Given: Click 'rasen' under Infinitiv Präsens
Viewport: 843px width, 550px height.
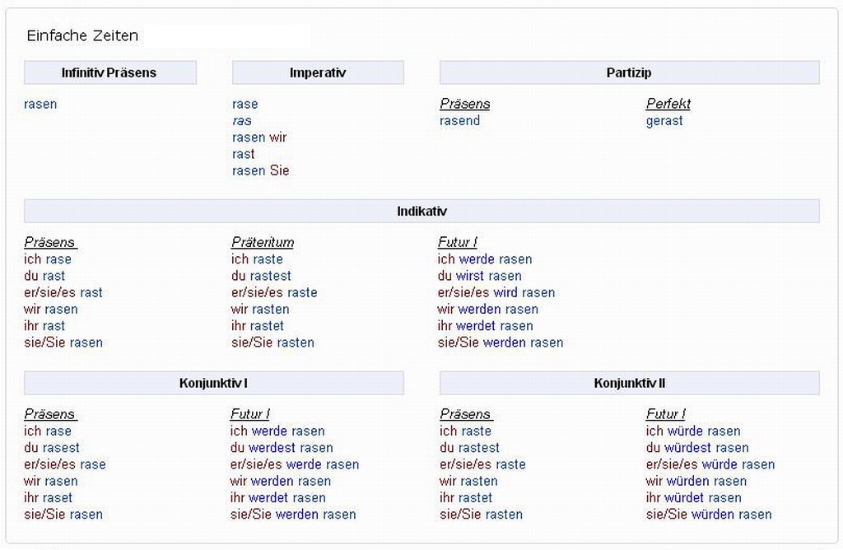Looking at the screenshot, I should (40, 105).
